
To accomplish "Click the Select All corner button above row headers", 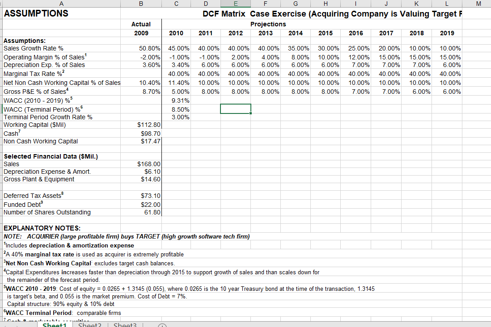I will pyautogui.click(x=1, y=4).
